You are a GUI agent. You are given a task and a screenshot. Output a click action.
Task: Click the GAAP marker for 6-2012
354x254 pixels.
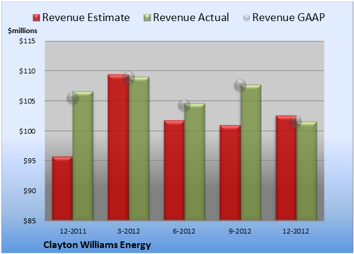(184, 105)
